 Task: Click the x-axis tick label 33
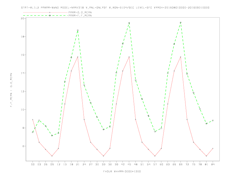[104, 164]
